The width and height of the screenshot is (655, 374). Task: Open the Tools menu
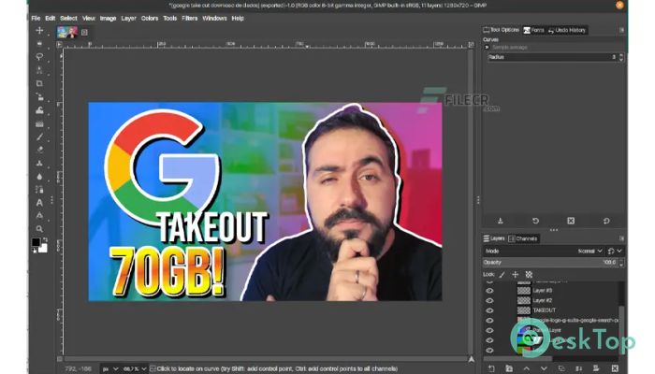[170, 19]
